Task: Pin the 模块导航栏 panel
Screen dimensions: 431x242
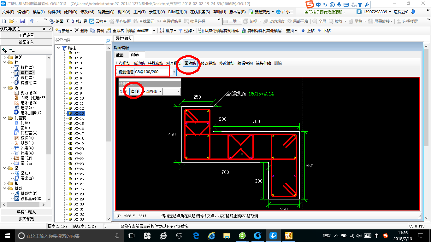Action: click(44, 29)
